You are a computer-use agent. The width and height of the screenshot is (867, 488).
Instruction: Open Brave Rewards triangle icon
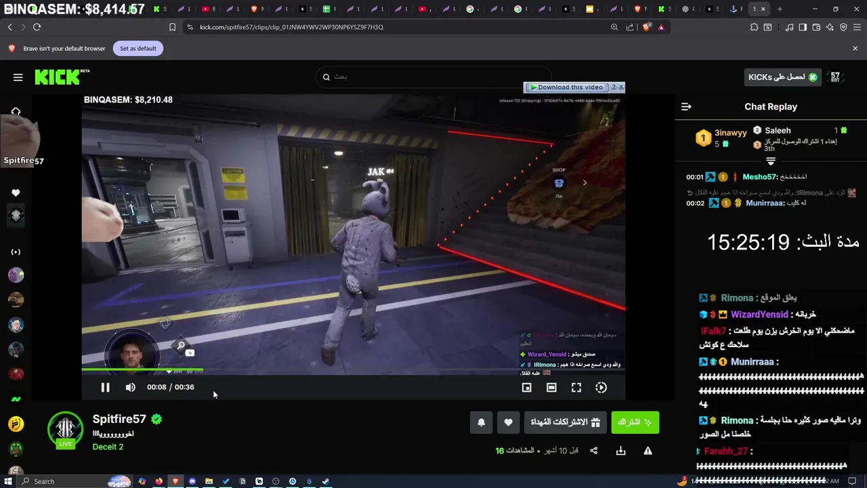click(661, 27)
